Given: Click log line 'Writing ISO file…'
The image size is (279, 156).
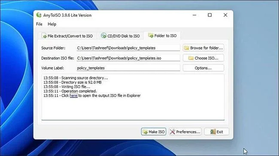Looking at the screenshot, I should tap(67, 87).
